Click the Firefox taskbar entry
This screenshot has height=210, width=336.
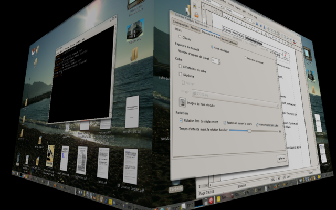coord(276,186)
